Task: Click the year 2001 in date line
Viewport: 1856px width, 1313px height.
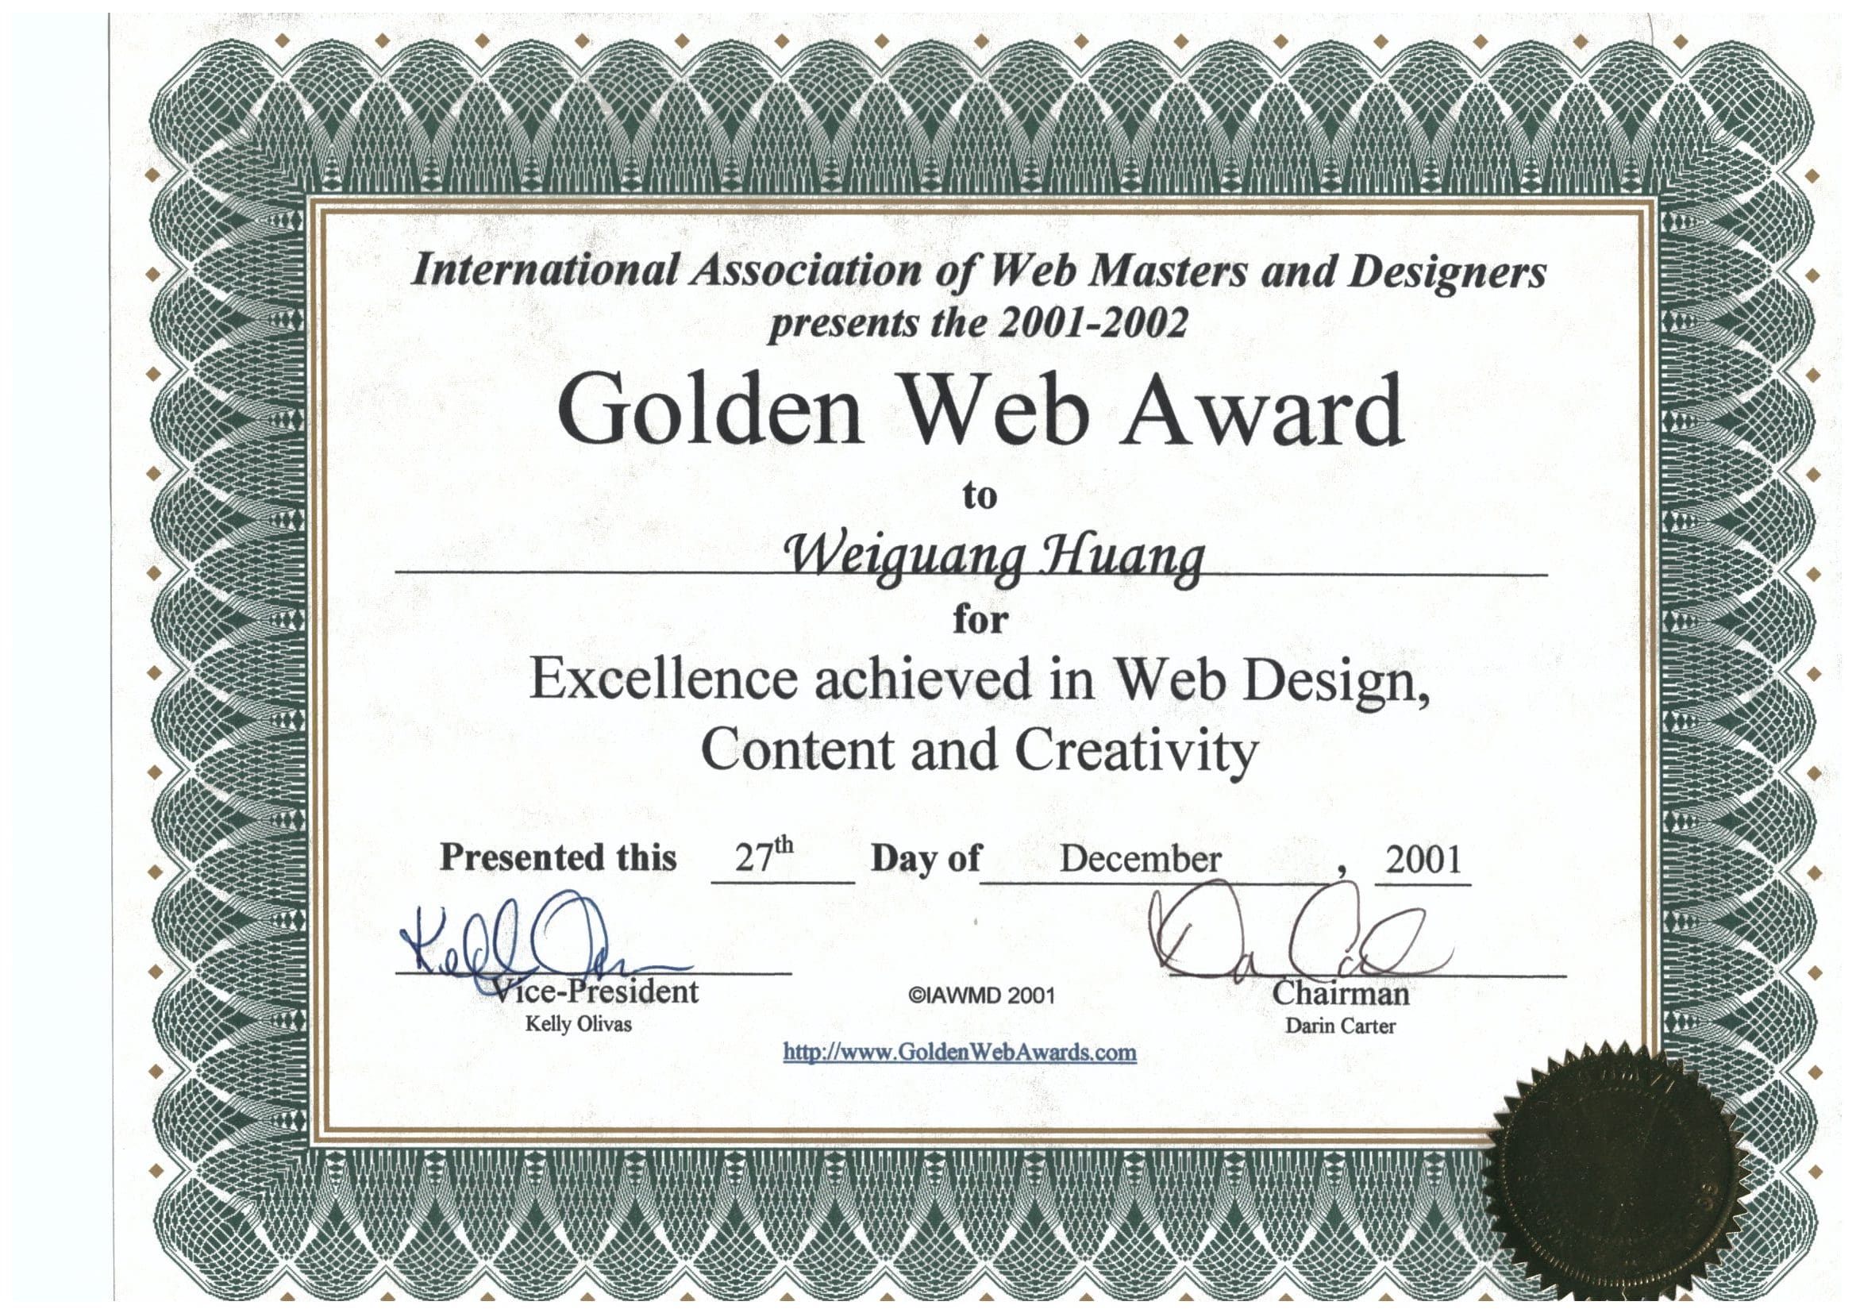Action: pos(1423,859)
